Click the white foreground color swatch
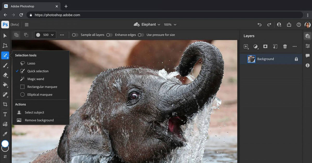The image size is (312, 163). 5,144
